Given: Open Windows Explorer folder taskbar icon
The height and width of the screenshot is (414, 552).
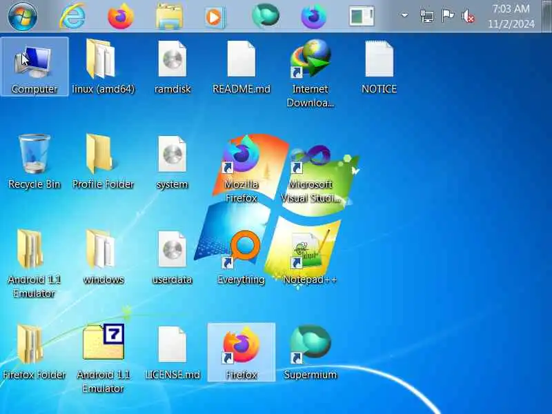Looking at the screenshot, I should tap(169, 16).
